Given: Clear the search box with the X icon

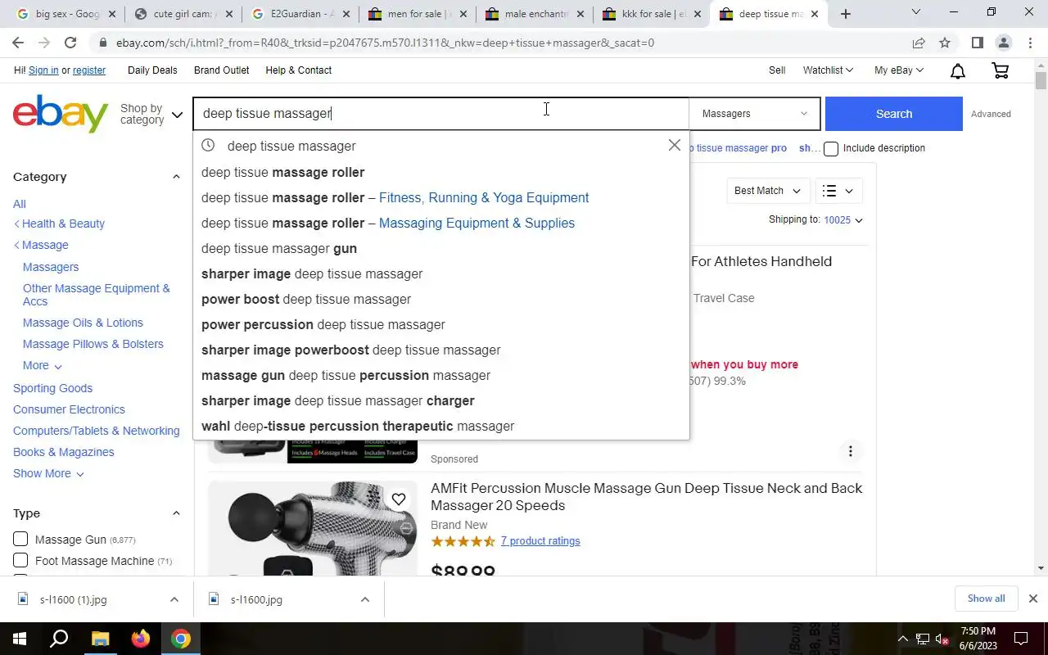Looking at the screenshot, I should pos(674,145).
